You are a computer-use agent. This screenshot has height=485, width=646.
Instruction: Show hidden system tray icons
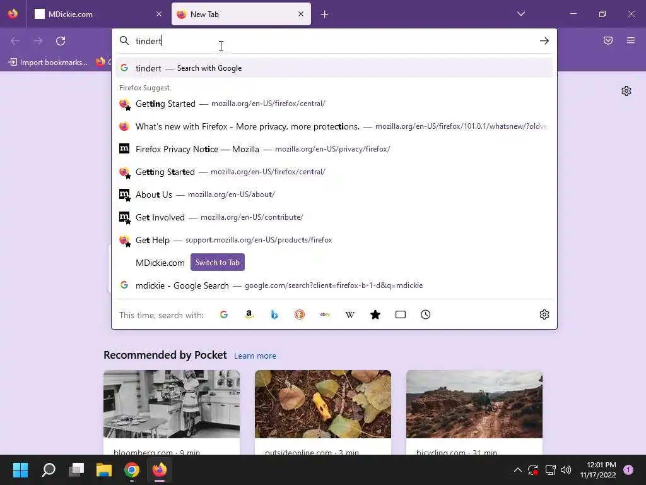tap(518, 470)
